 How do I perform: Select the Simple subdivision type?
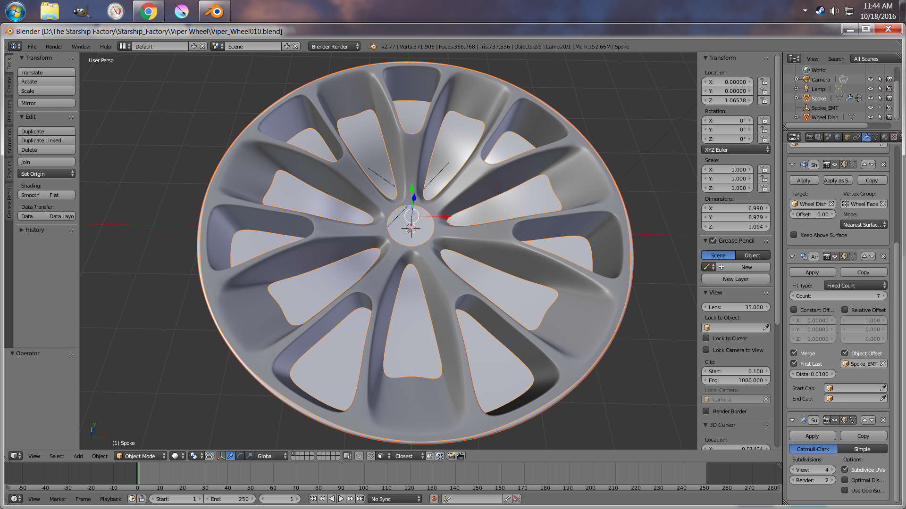click(x=863, y=449)
